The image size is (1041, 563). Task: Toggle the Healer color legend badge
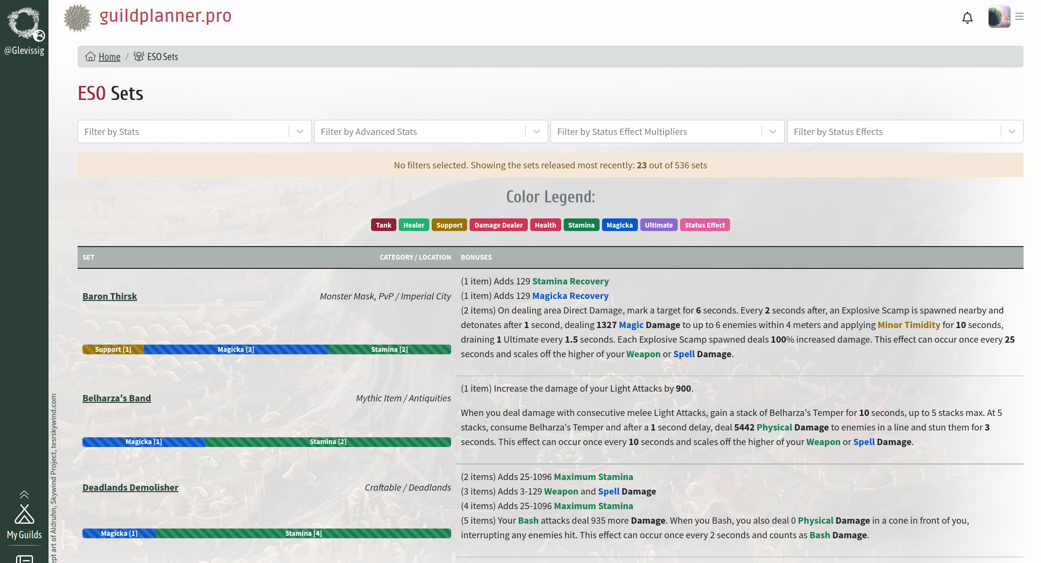coord(414,225)
